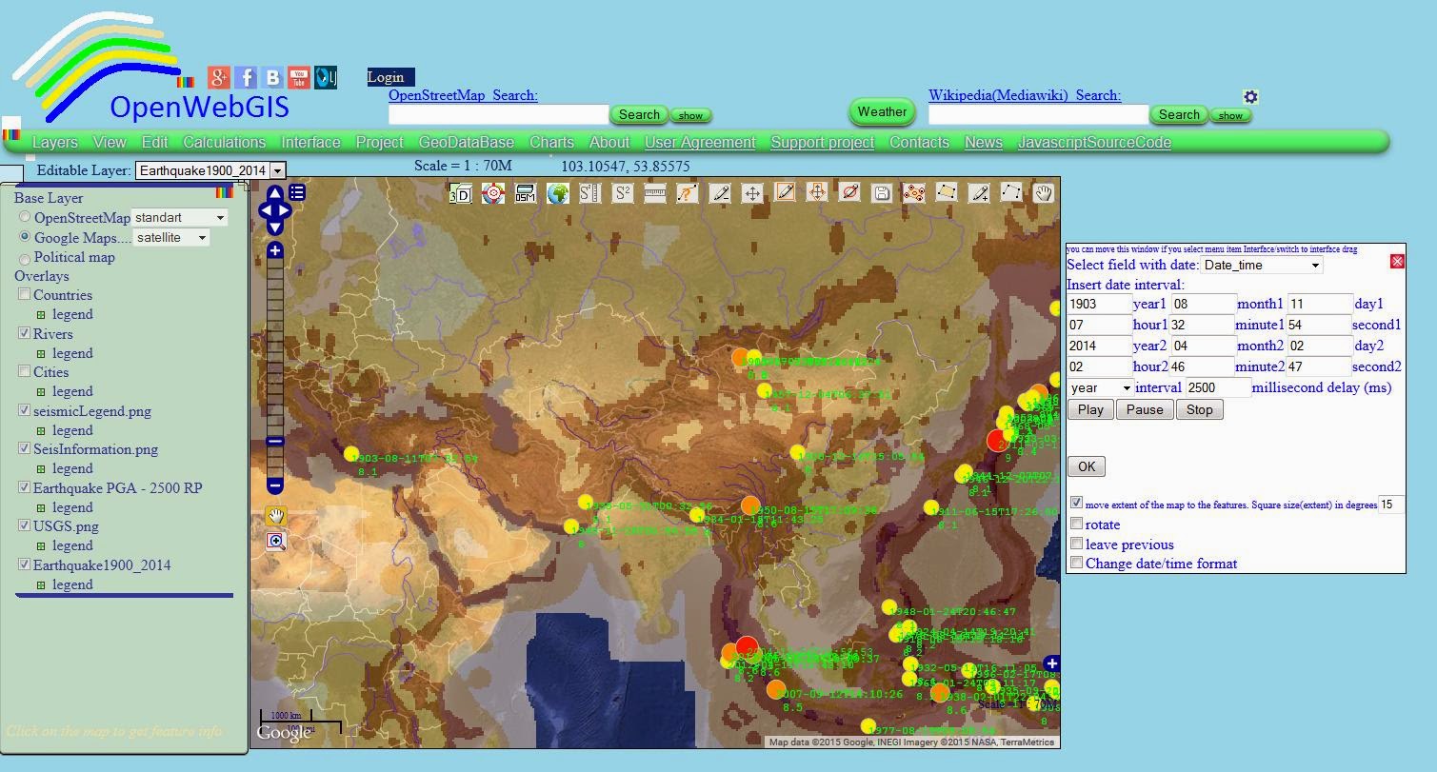Open the 3D view tool
This screenshot has width=1437, height=772.
(461, 194)
